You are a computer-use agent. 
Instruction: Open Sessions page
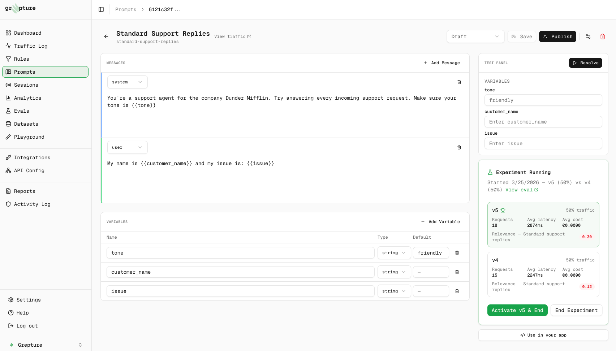coord(46,85)
